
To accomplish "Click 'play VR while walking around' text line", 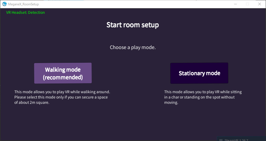I will (62, 92).
